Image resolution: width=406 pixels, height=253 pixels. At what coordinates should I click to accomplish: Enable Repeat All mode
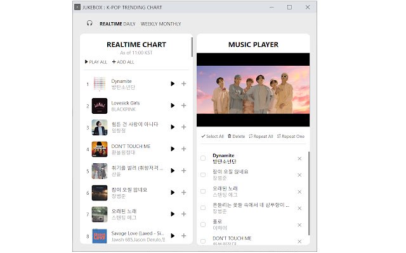click(261, 137)
